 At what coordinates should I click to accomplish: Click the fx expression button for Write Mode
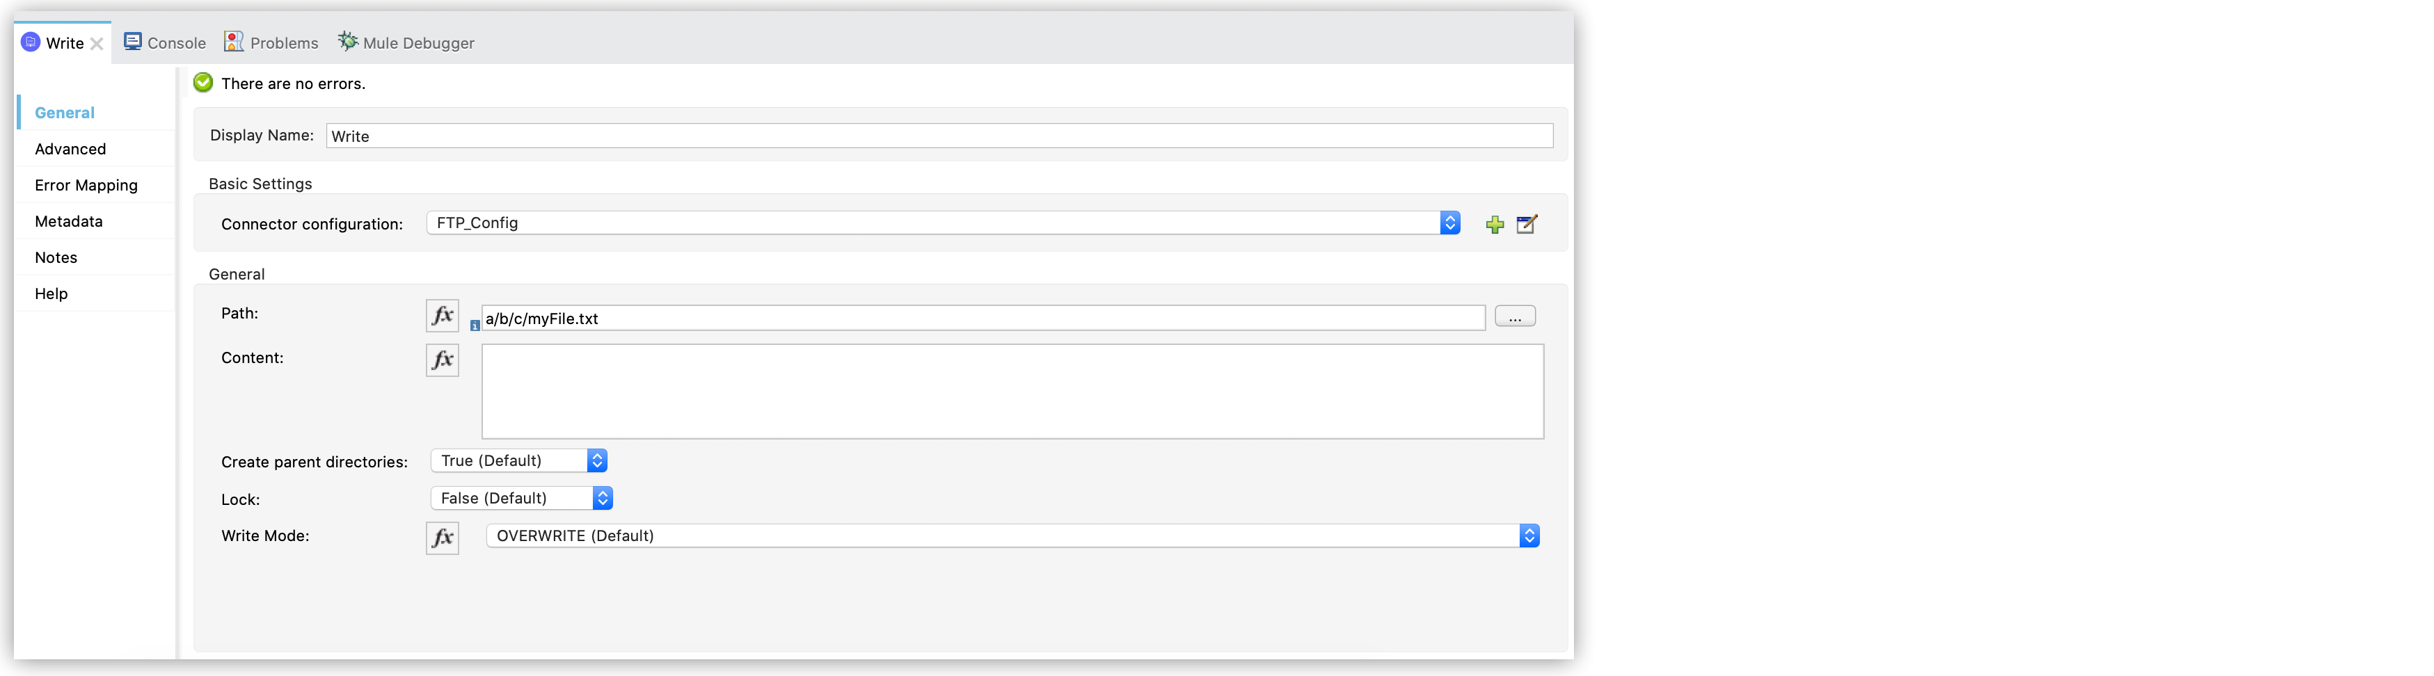click(x=443, y=537)
